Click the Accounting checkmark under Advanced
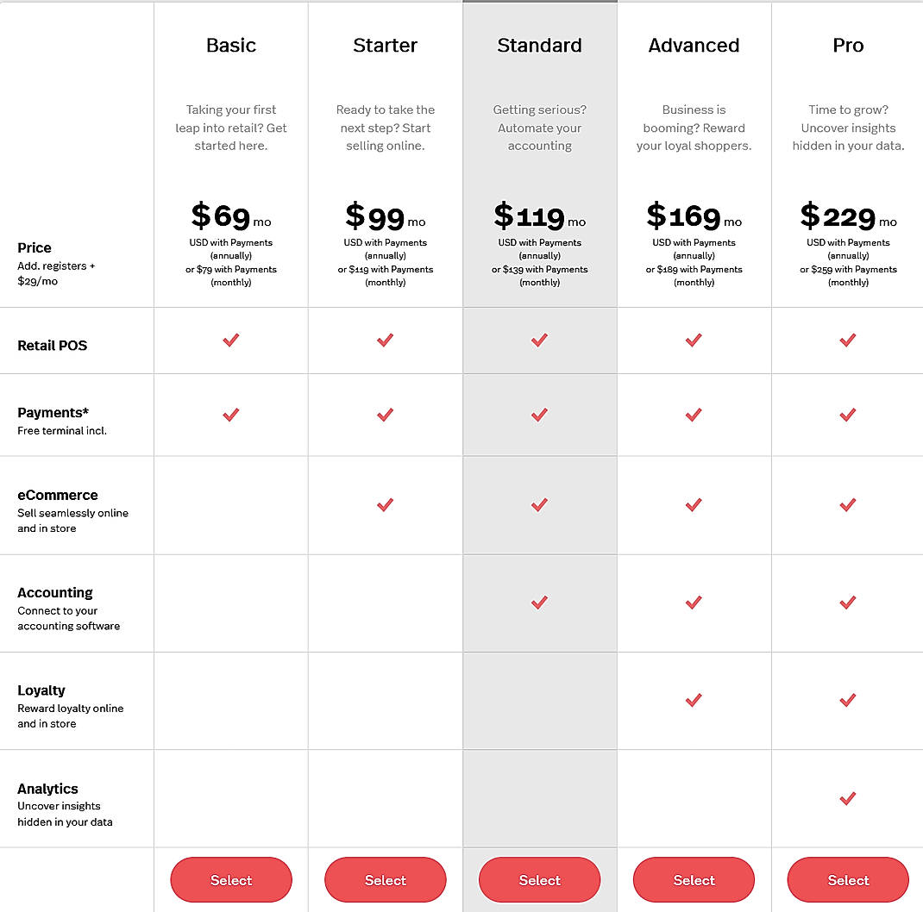Viewport: 923px width, 912px height. [x=694, y=603]
